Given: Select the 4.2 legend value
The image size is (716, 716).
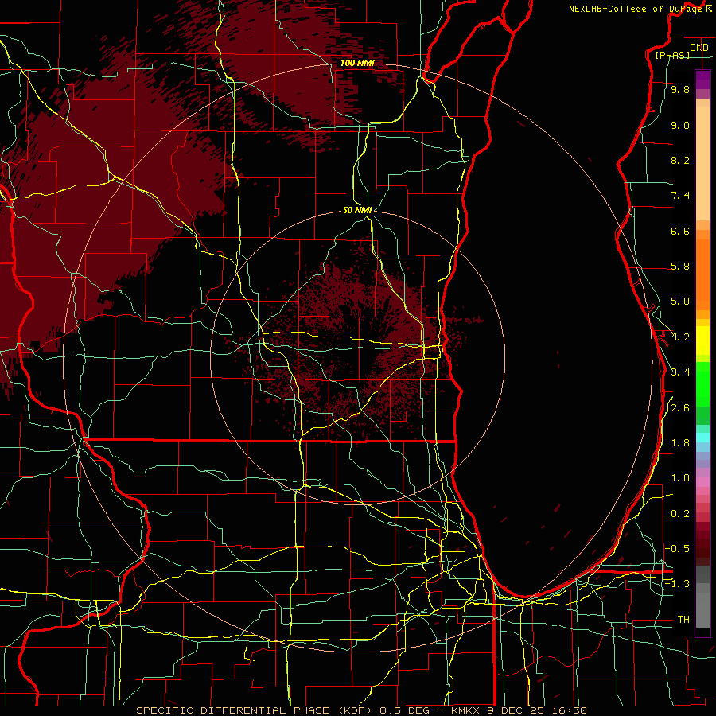Looking at the screenshot, I should [x=680, y=337].
